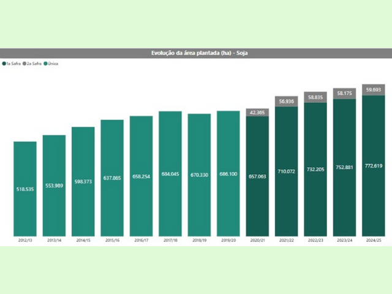Click the 2018/19 x-axis label
392x294 pixels.
click(199, 241)
